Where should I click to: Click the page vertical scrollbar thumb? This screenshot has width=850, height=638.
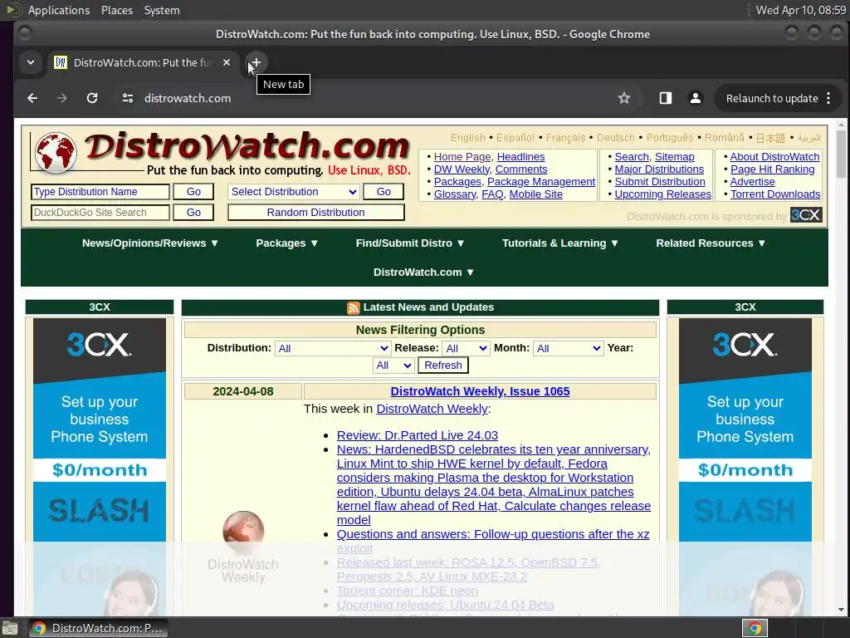(x=841, y=153)
